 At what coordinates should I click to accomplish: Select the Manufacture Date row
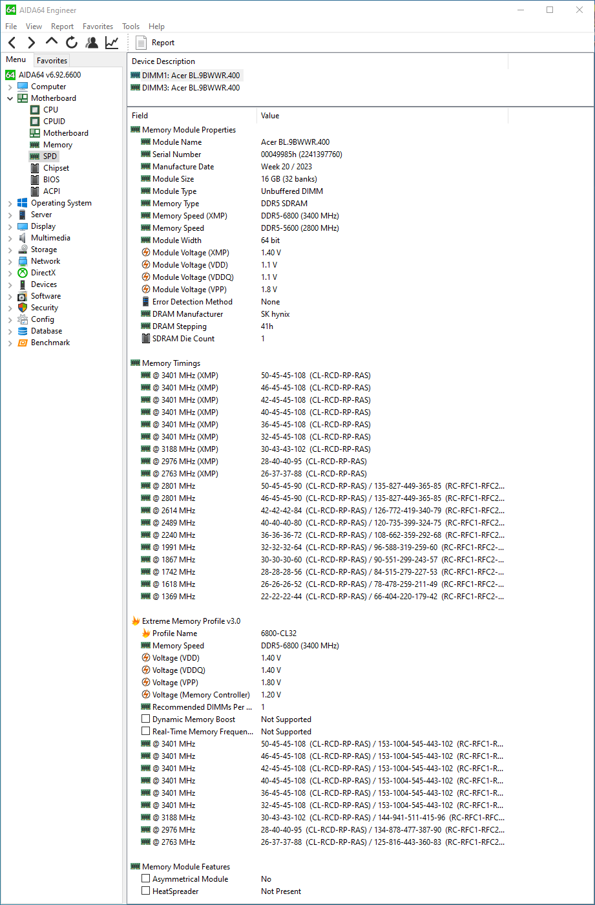point(317,167)
